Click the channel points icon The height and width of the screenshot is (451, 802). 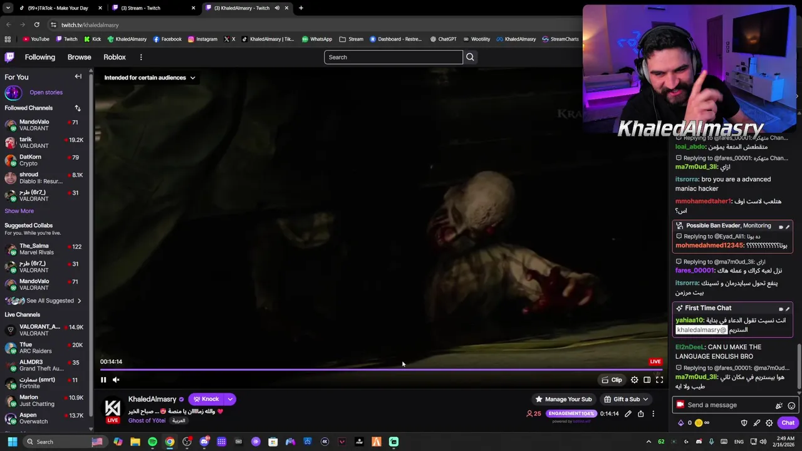click(x=699, y=423)
